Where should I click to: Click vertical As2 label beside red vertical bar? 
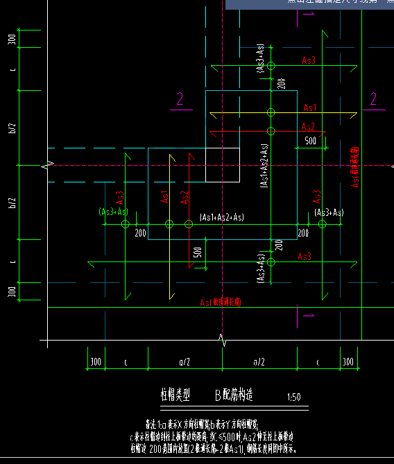click(185, 198)
